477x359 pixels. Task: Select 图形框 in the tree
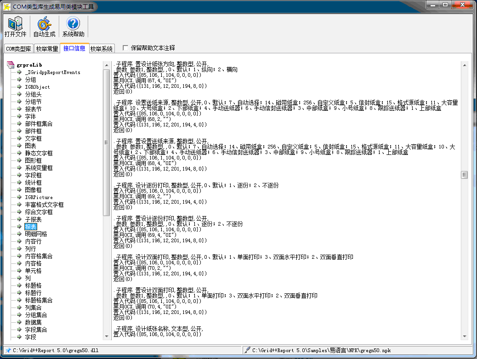(33, 160)
